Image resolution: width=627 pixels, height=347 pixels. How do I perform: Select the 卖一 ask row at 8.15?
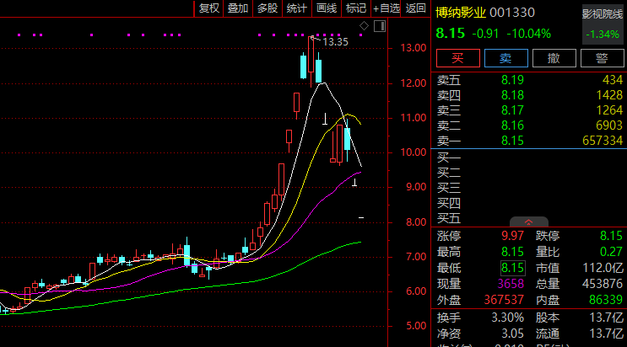530,139
